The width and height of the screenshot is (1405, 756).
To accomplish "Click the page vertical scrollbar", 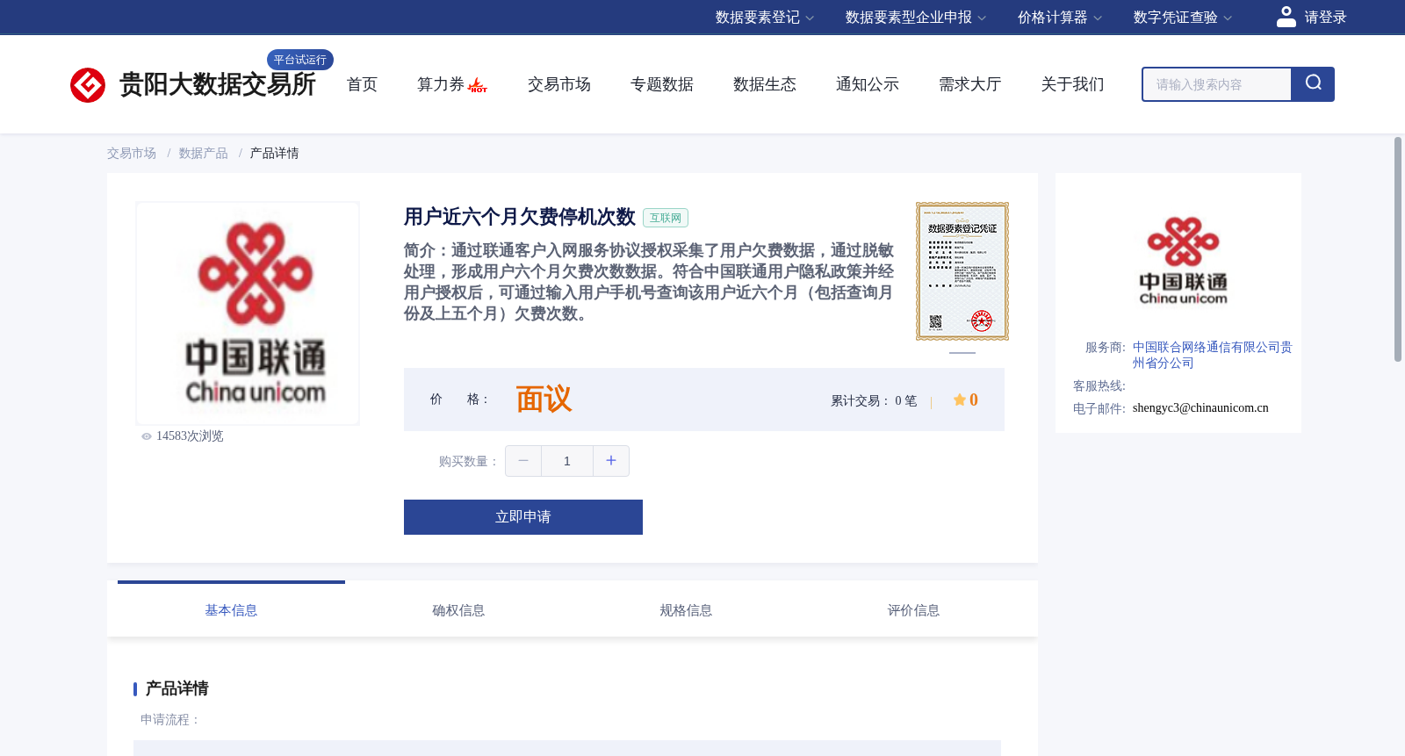I will 1398,249.
